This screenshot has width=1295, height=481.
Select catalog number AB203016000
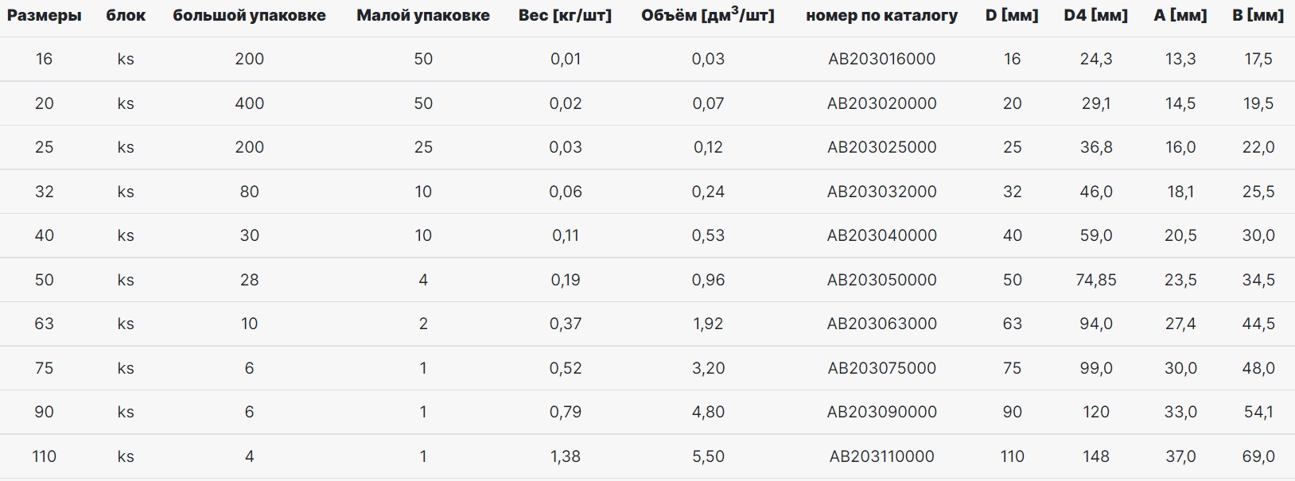pyautogui.click(x=881, y=59)
